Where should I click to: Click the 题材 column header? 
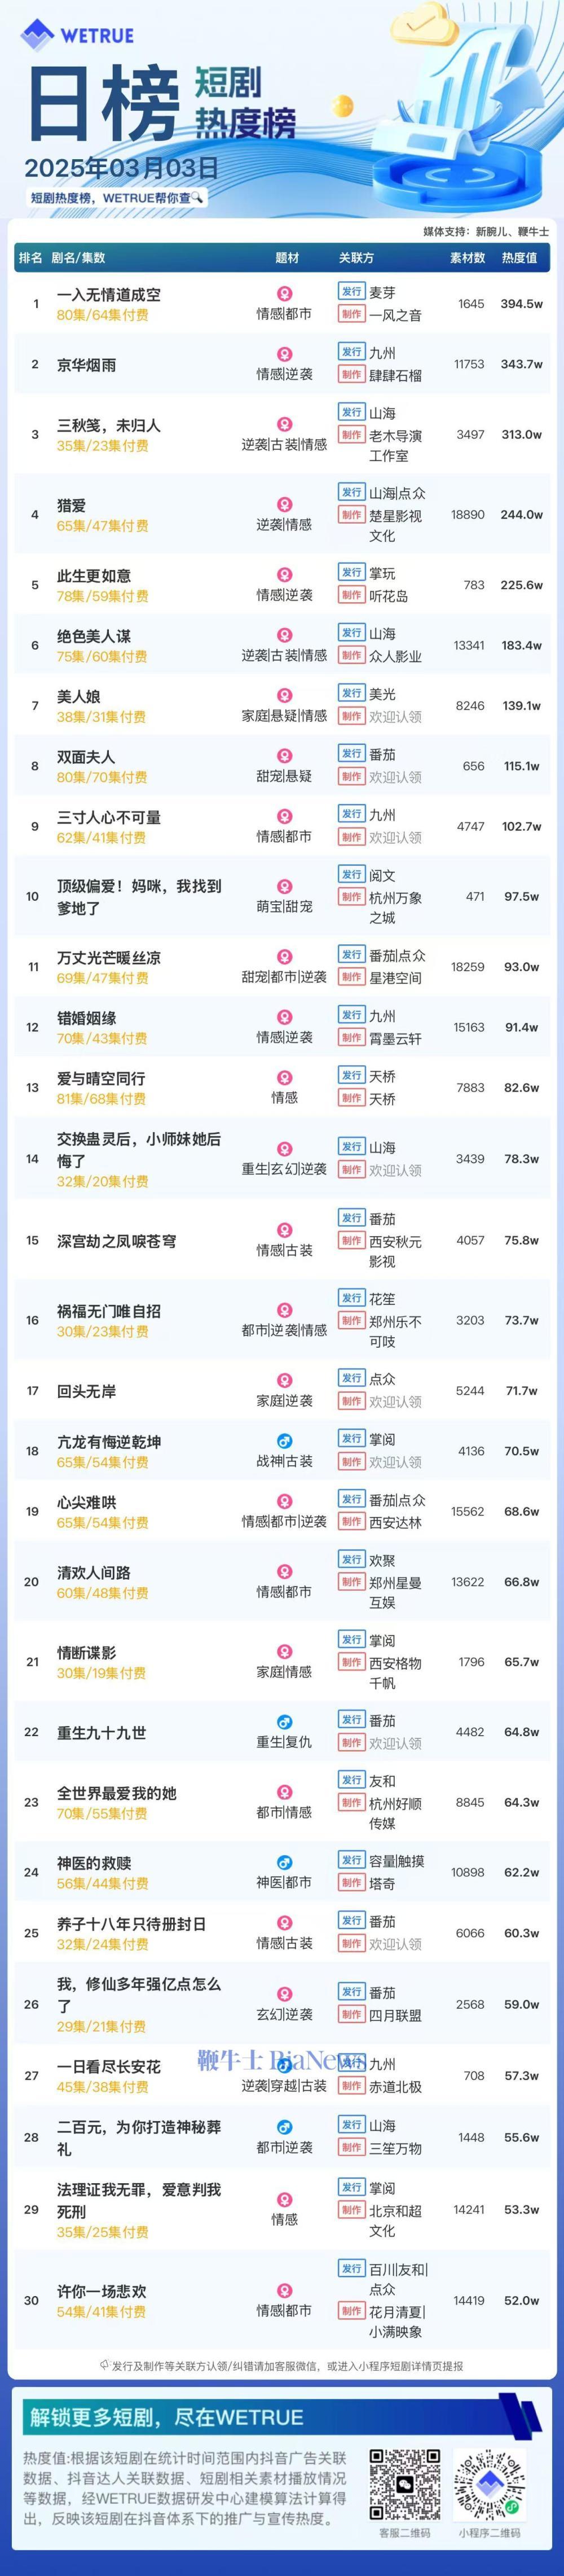[x=287, y=258]
